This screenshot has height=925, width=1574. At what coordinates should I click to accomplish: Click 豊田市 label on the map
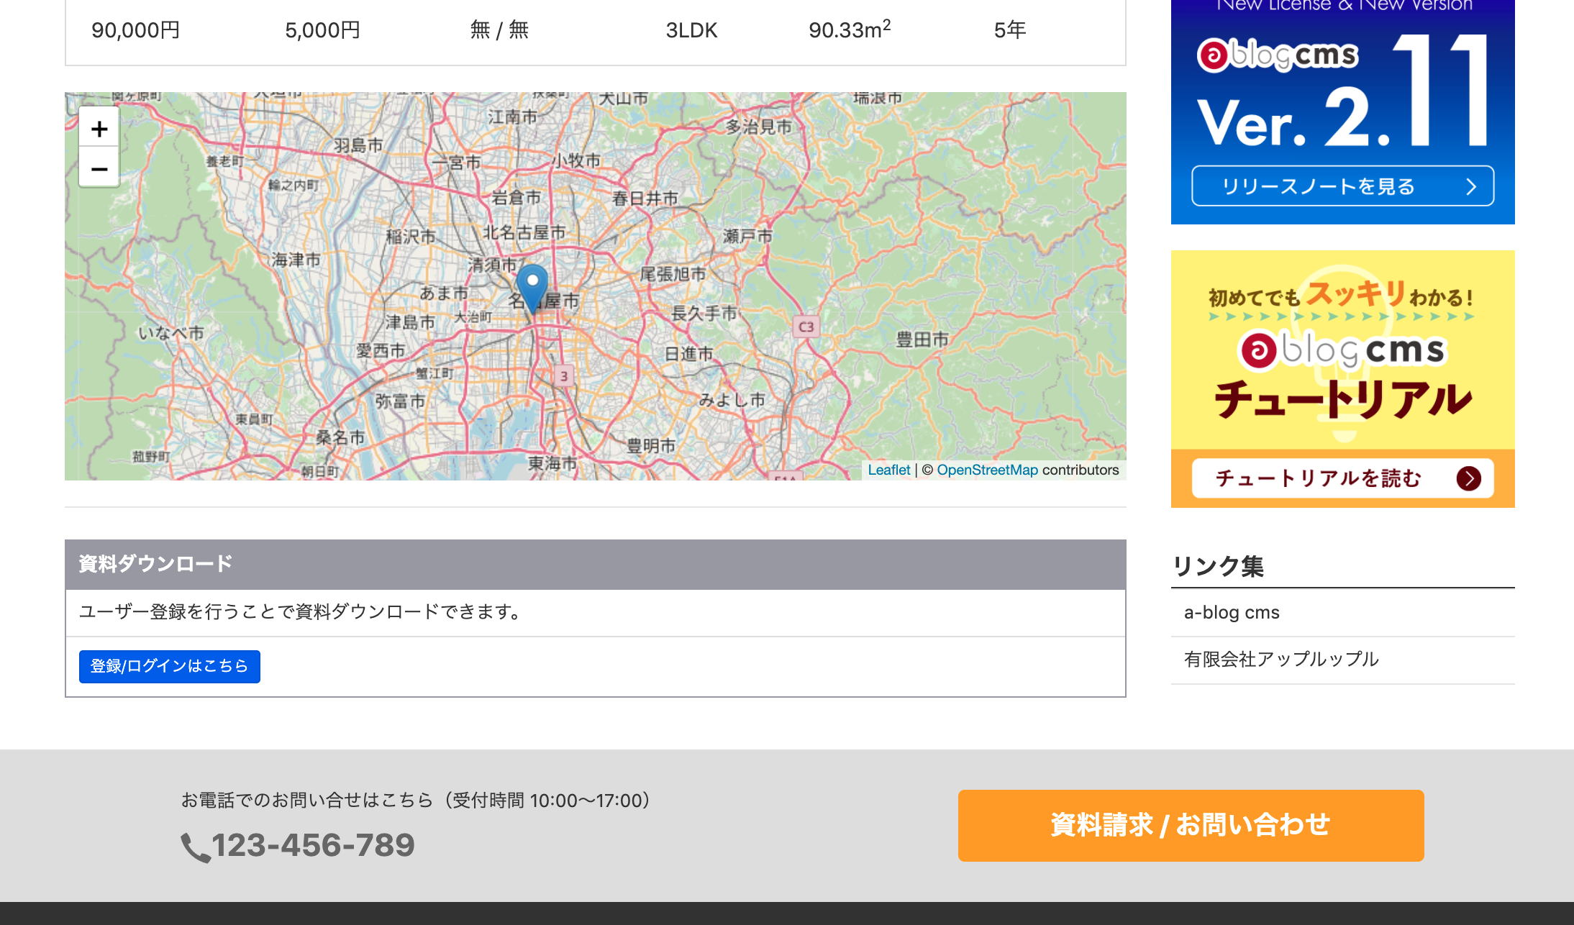click(922, 340)
